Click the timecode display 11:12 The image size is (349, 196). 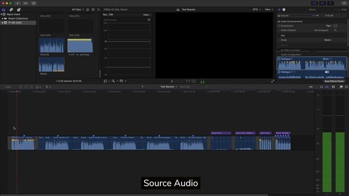coord(185,81)
